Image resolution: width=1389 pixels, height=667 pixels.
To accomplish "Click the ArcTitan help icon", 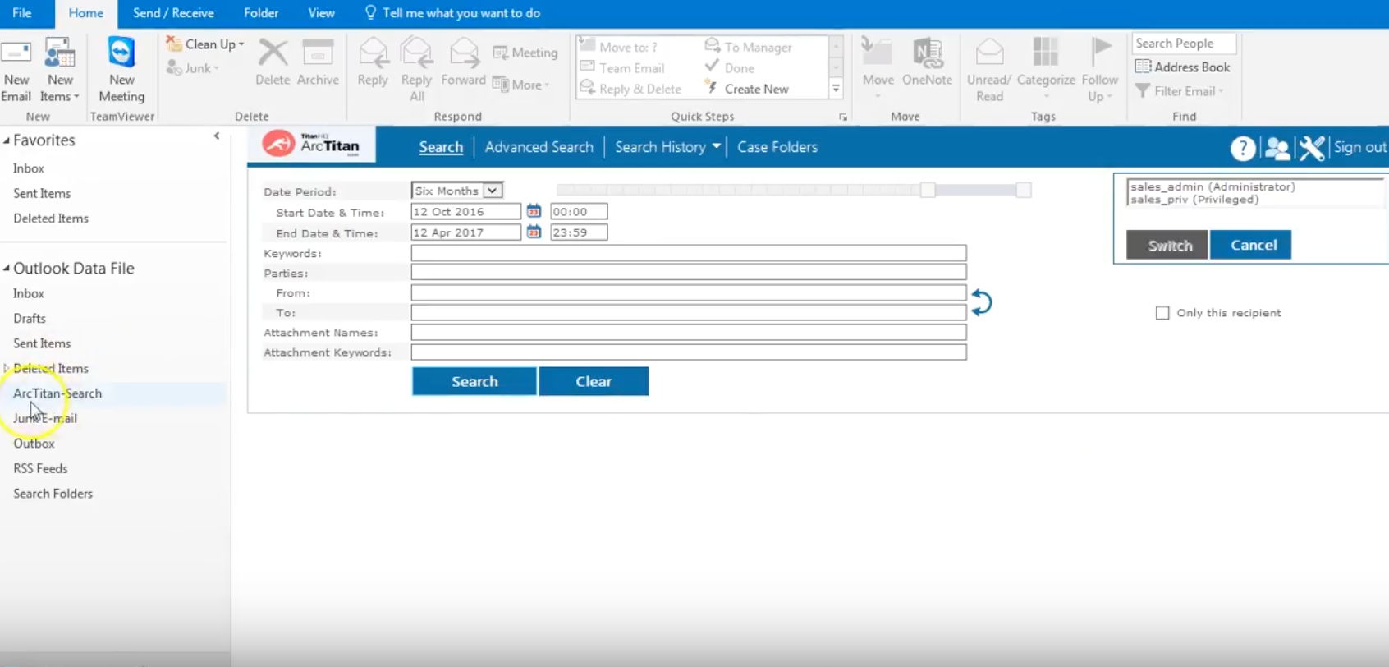I will click(x=1242, y=148).
